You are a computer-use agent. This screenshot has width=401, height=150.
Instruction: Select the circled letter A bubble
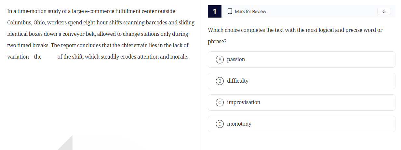(220, 60)
